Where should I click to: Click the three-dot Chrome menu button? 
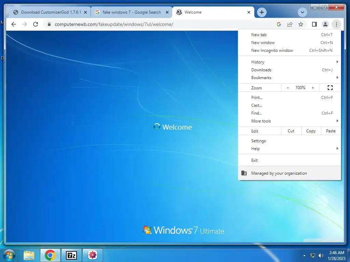click(336, 24)
